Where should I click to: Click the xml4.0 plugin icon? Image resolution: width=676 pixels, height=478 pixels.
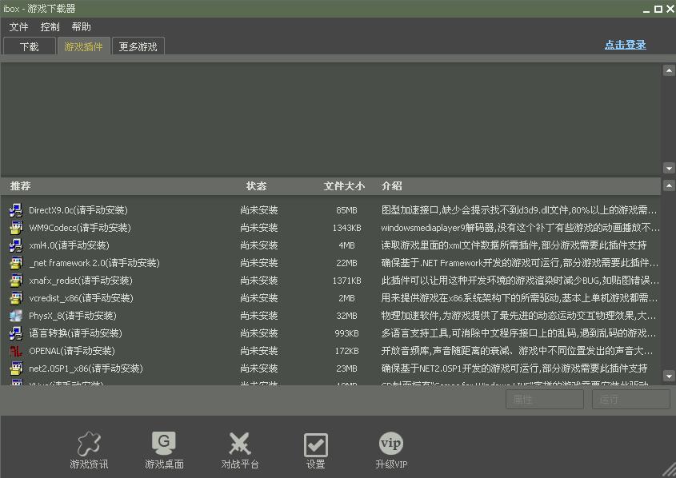(16, 245)
